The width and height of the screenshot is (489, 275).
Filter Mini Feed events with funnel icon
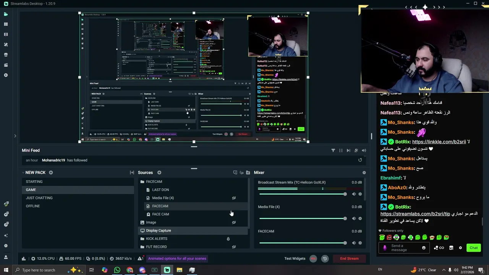pyautogui.click(x=333, y=150)
